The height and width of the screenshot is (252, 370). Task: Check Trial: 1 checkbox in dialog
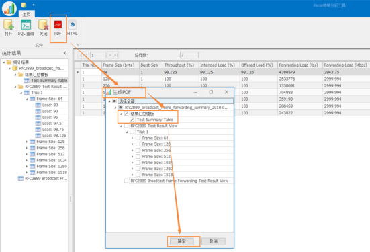[x=132, y=132]
